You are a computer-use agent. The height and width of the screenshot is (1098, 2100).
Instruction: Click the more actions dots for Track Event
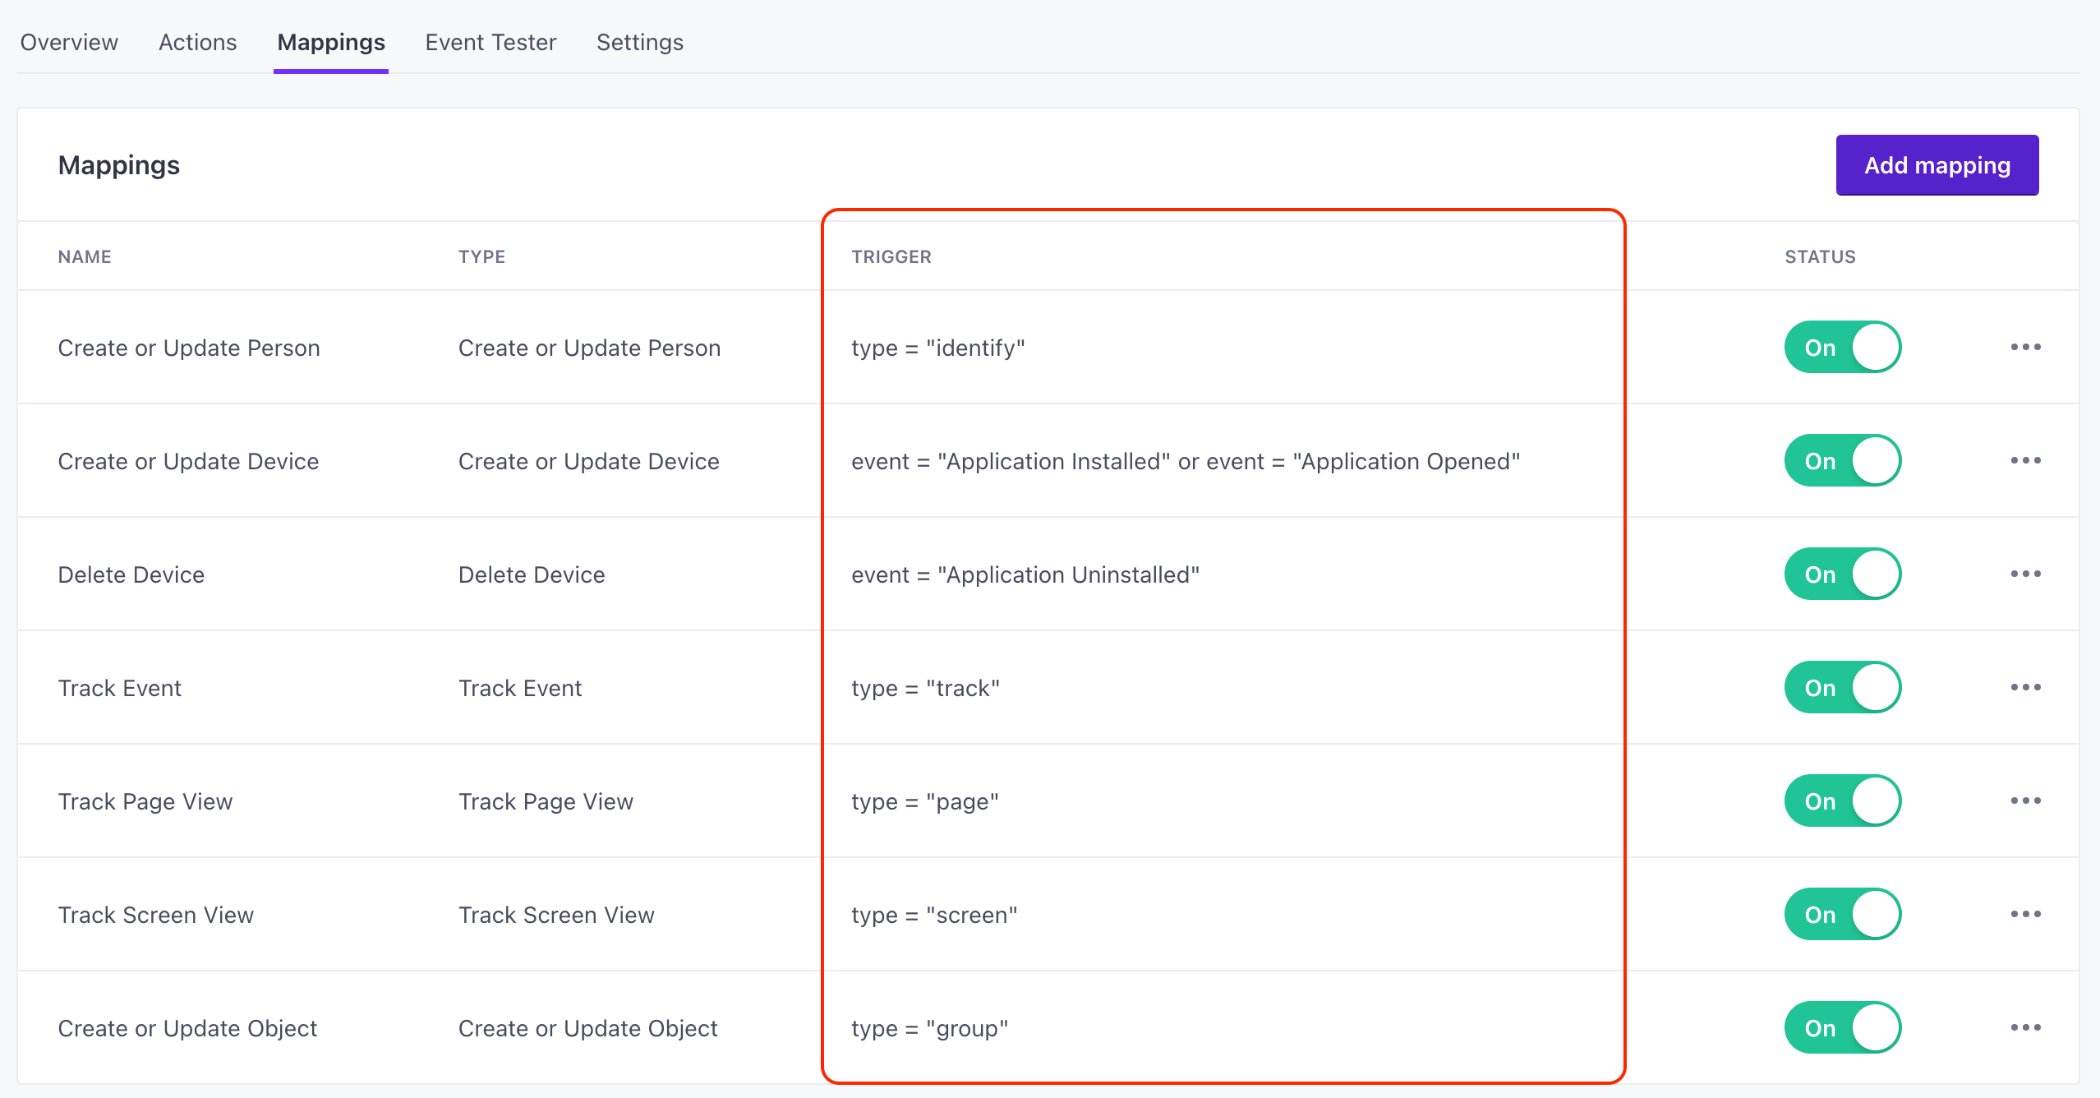click(2025, 687)
